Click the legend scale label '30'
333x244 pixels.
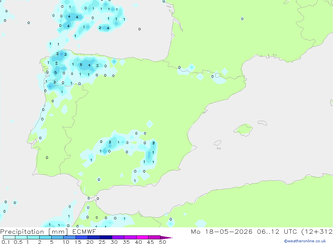[x=114, y=242]
